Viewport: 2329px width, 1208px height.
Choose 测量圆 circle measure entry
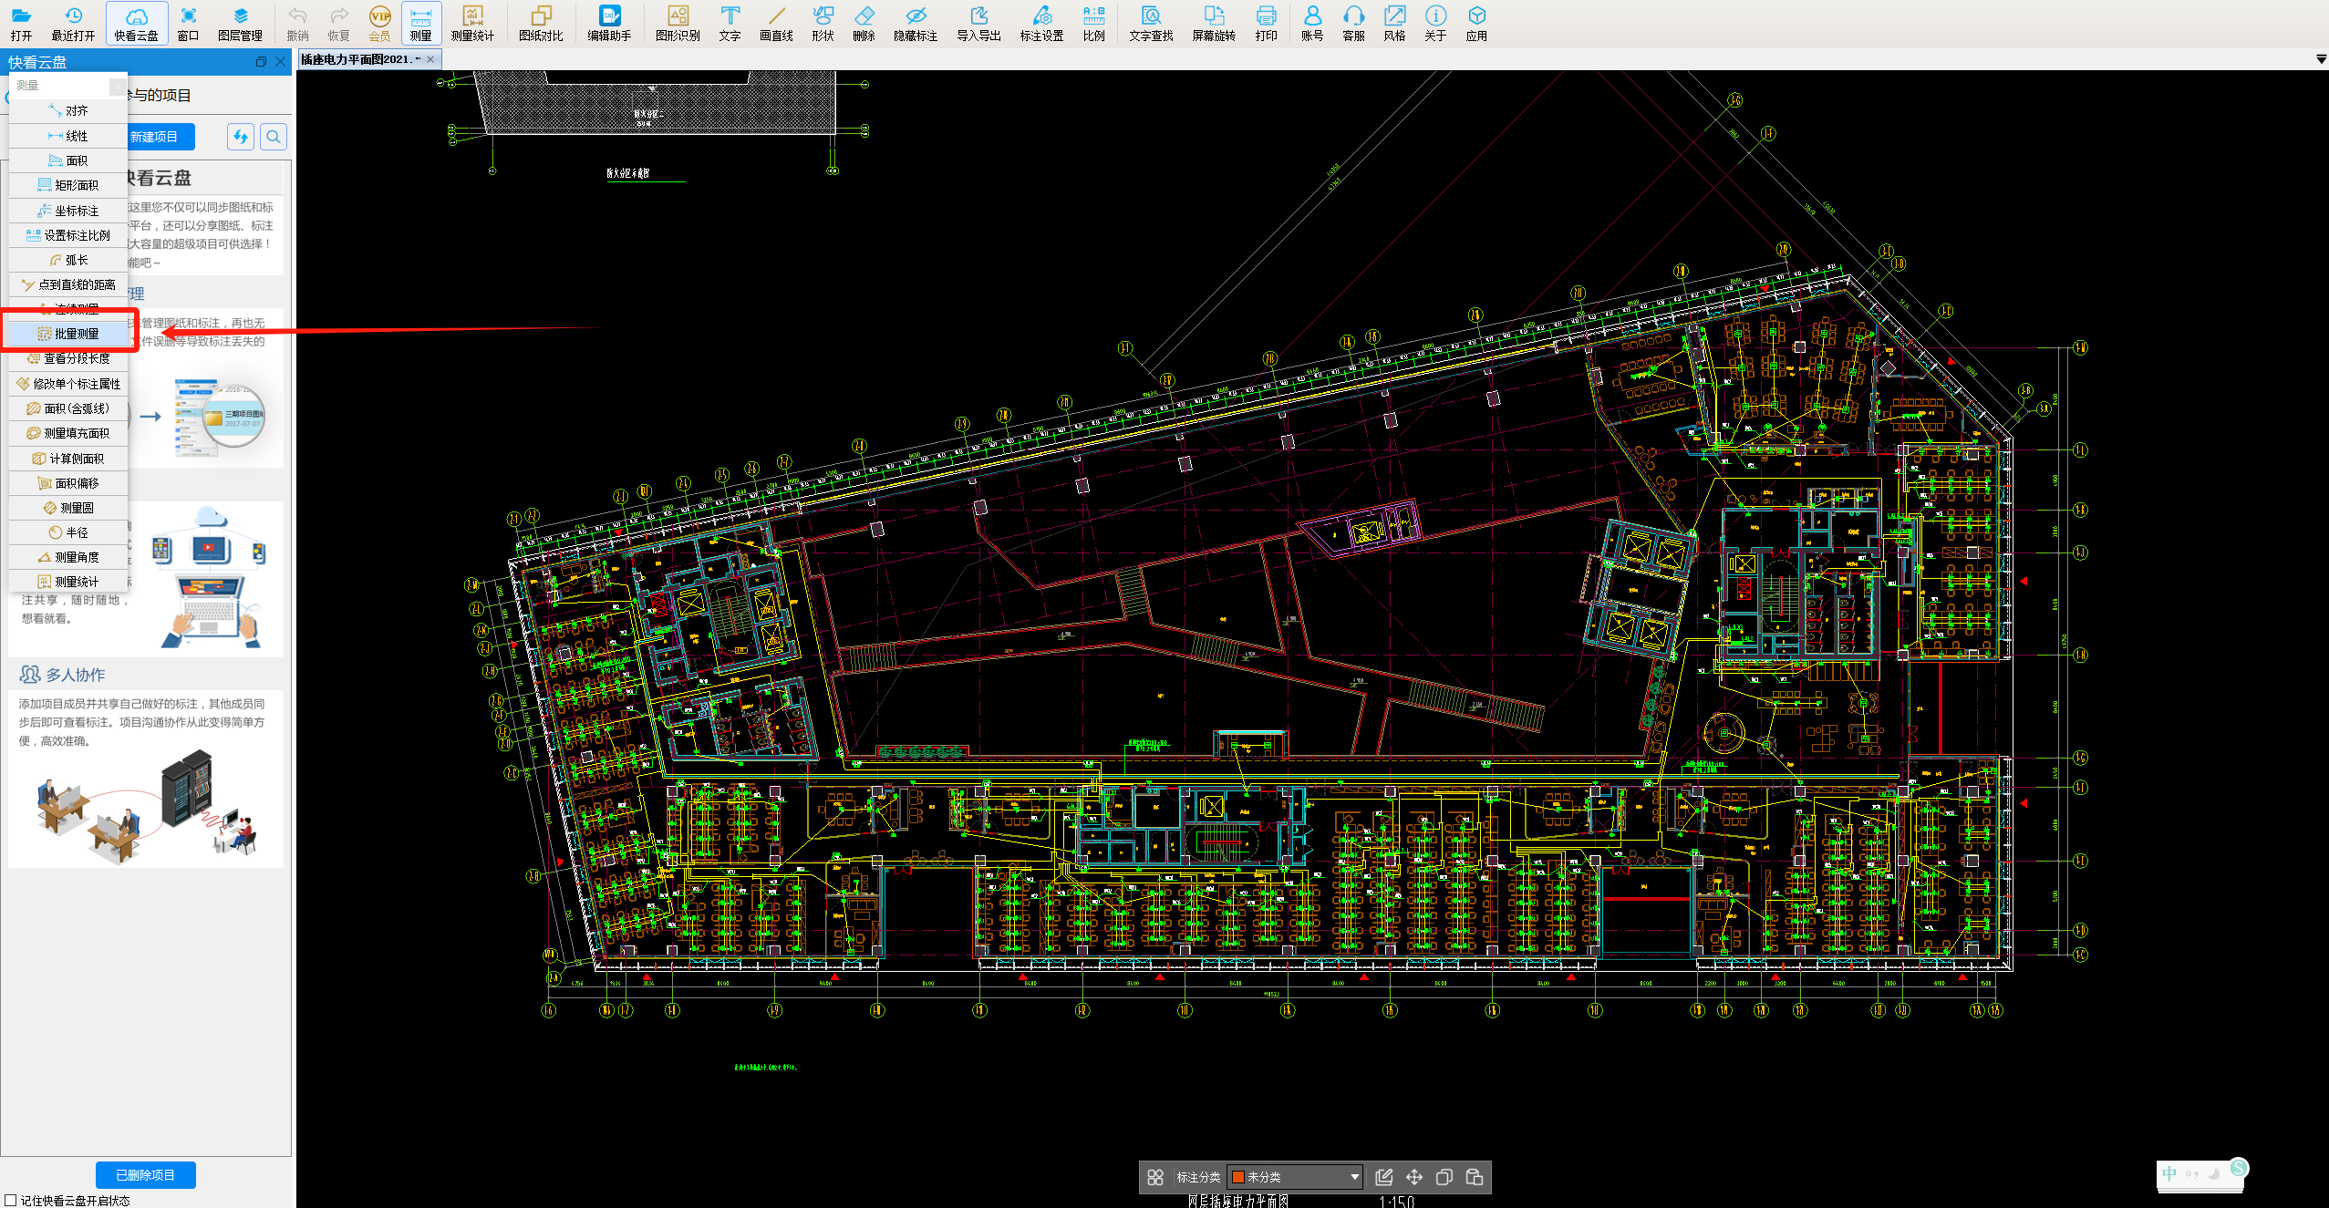tap(68, 508)
